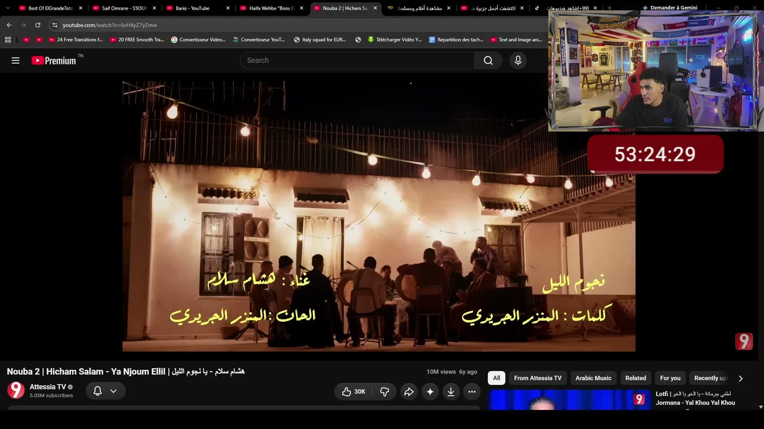764x429 pixels.
Task: View site information icon in address bar
Action: click(55, 25)
